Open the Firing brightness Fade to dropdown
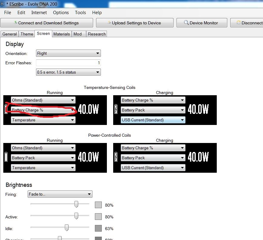The height and width of the screenshot is (240, 263). (x=60, y=194)
